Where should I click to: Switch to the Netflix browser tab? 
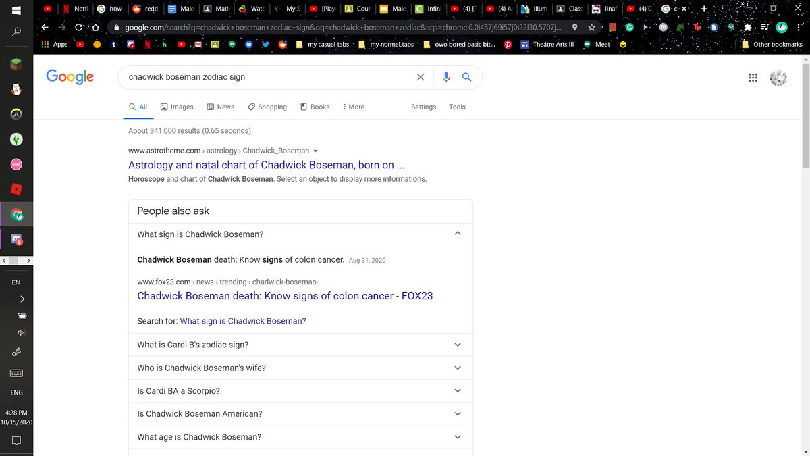(75, 9)
